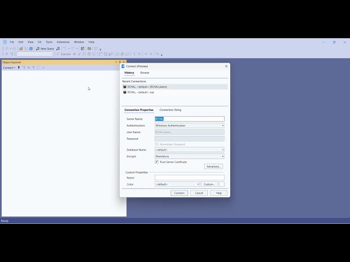This screenshot has height=262, width=350.
Task: Close the Connect (Preview) dialog
Action: tap(226, 66)
